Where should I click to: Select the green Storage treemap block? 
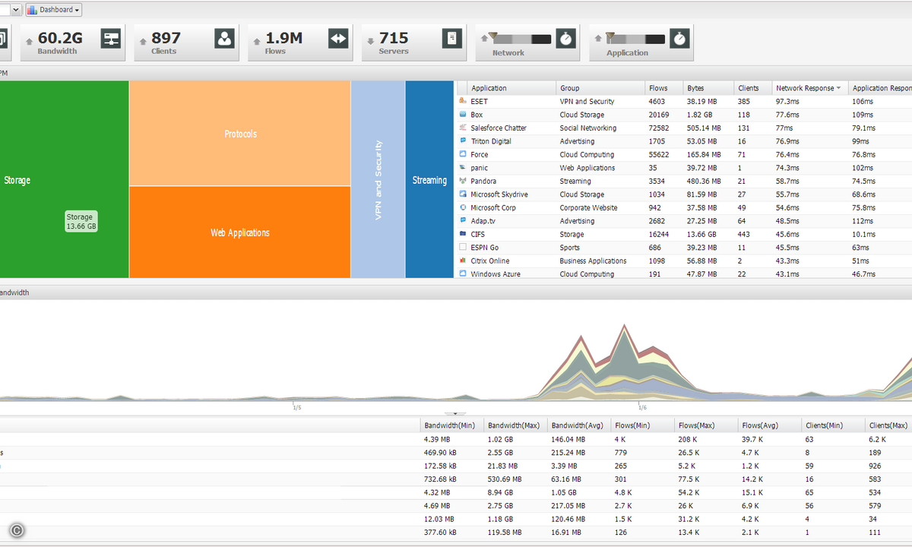coord(64,179)
